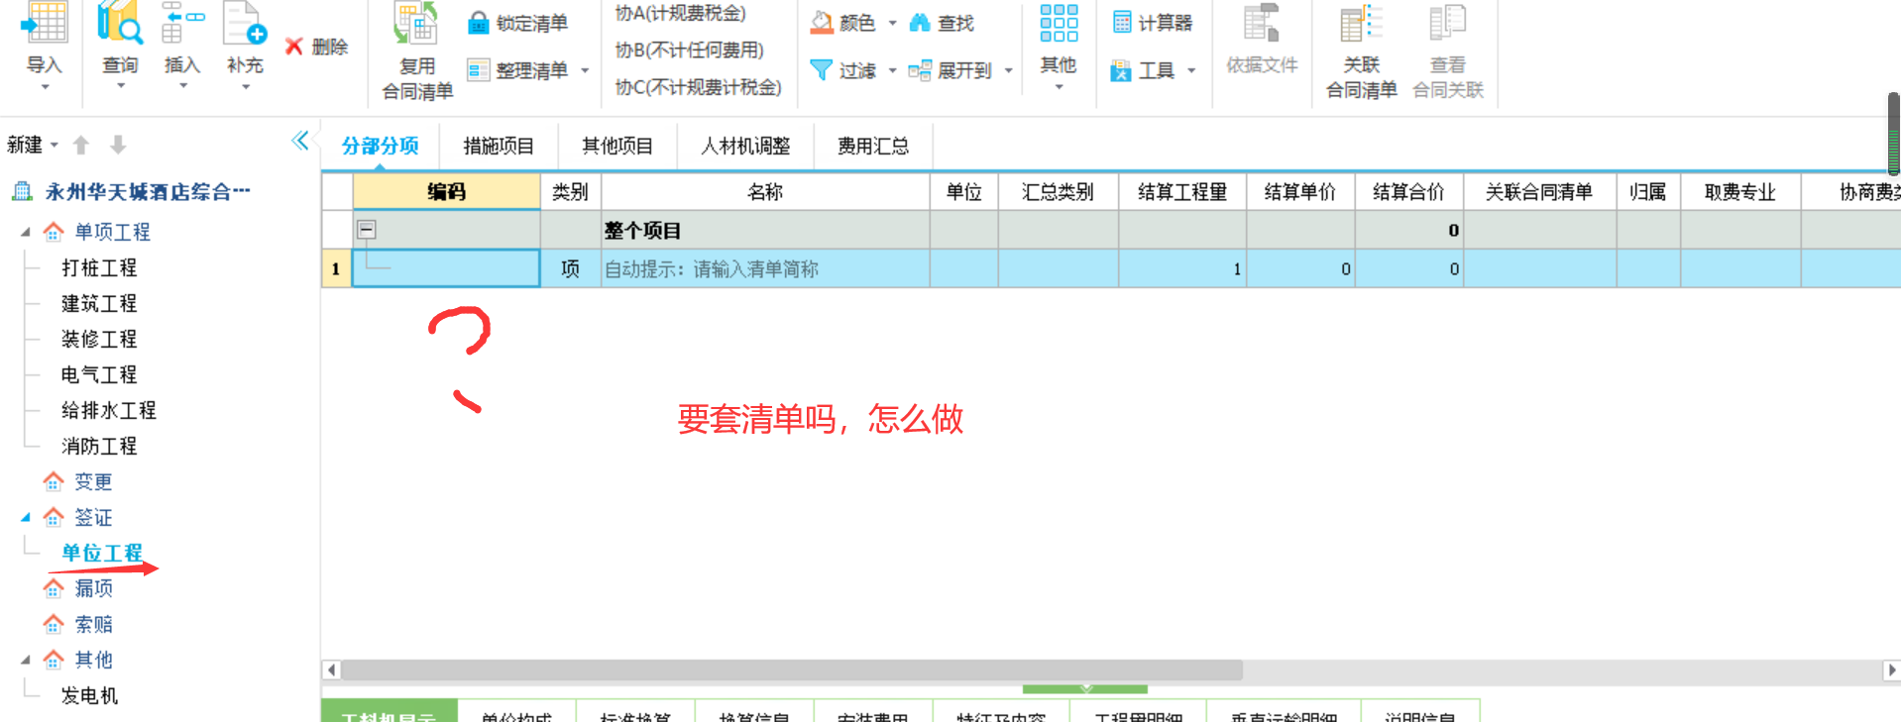Open the 导入 dropdown arrow
Viewport: 1901px width, 722px height.
[45, 87]
